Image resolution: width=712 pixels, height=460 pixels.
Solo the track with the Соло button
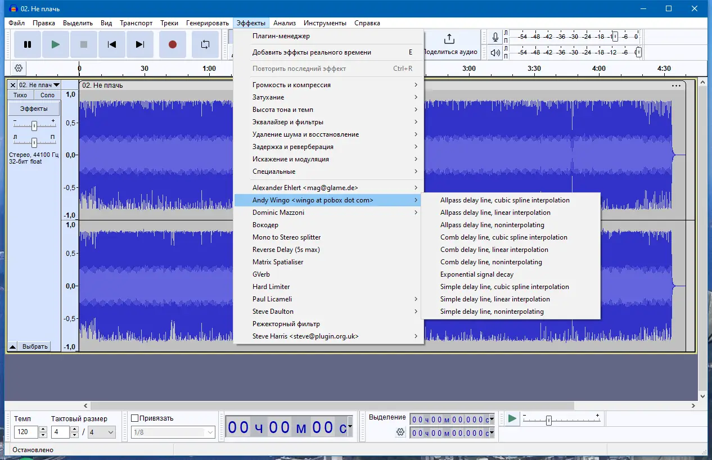tap(47, 95)
